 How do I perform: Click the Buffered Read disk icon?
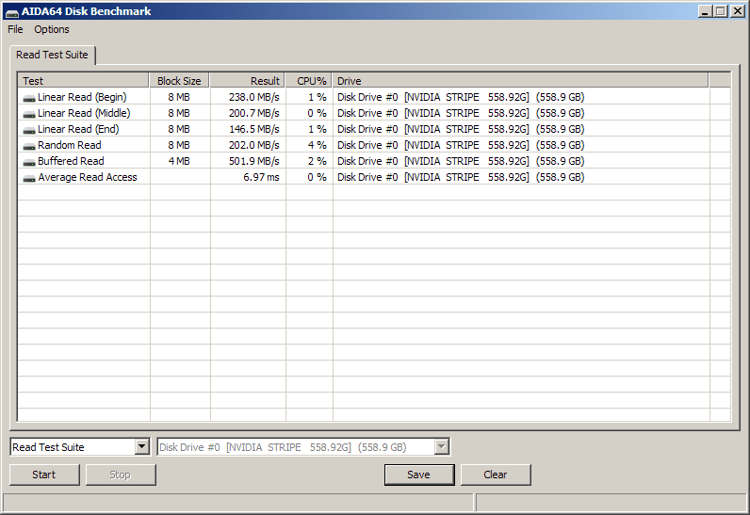29,163
